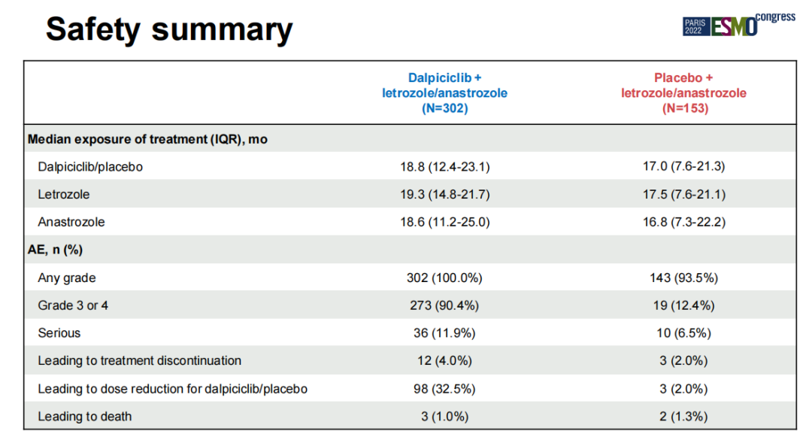Select the 98 (32.5%) value cell
812x440 pixels.
pyautogui.click(x=444, y=389)
